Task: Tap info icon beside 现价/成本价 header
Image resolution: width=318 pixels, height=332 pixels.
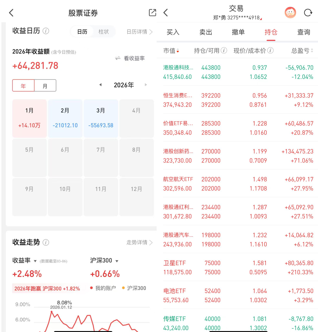Action: click(270, 50)
